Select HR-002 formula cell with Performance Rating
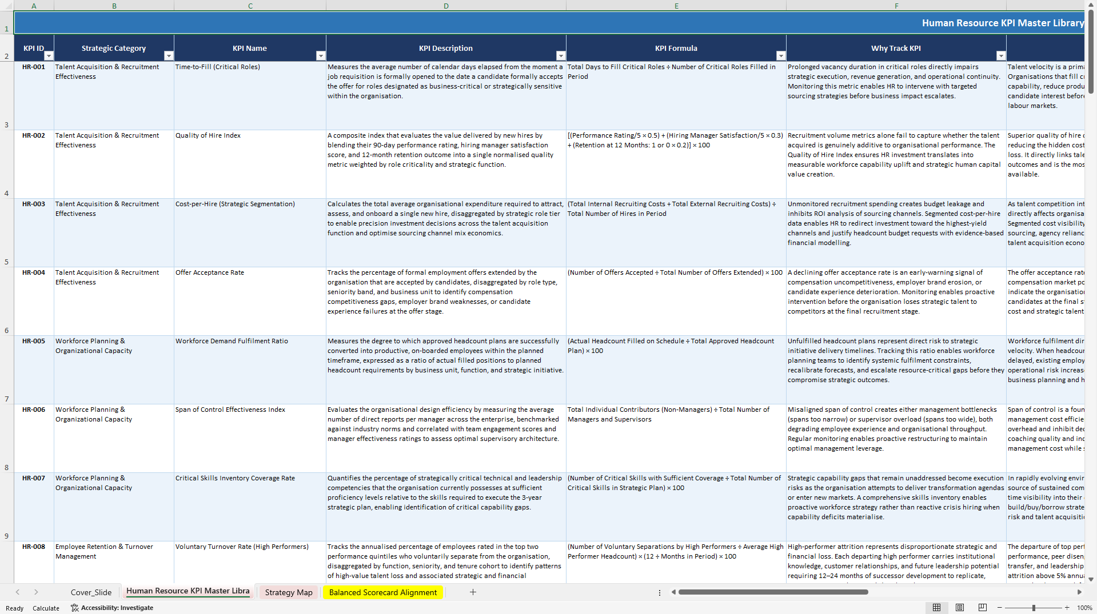The height and width of the screenshot is (614, 1097). click(x=676, y=164)
